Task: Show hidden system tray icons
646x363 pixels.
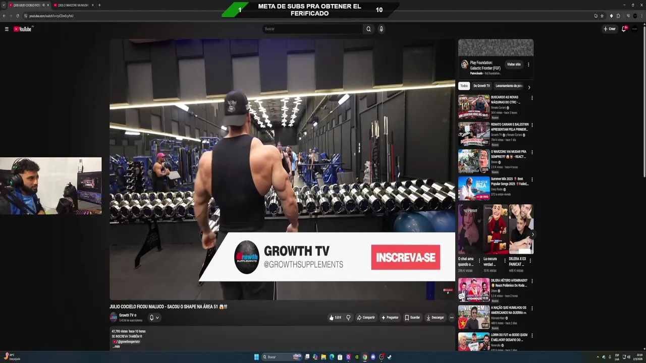Action: (x=598, y=357)
